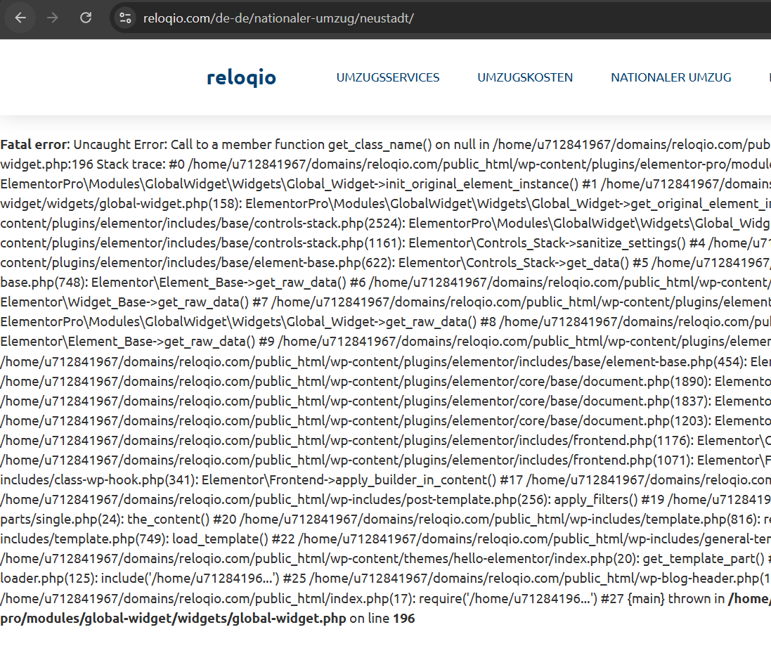Click 'frontend.php(1176)' text
The height and width of the screenshot is (658, 771).
coord(632,440)
